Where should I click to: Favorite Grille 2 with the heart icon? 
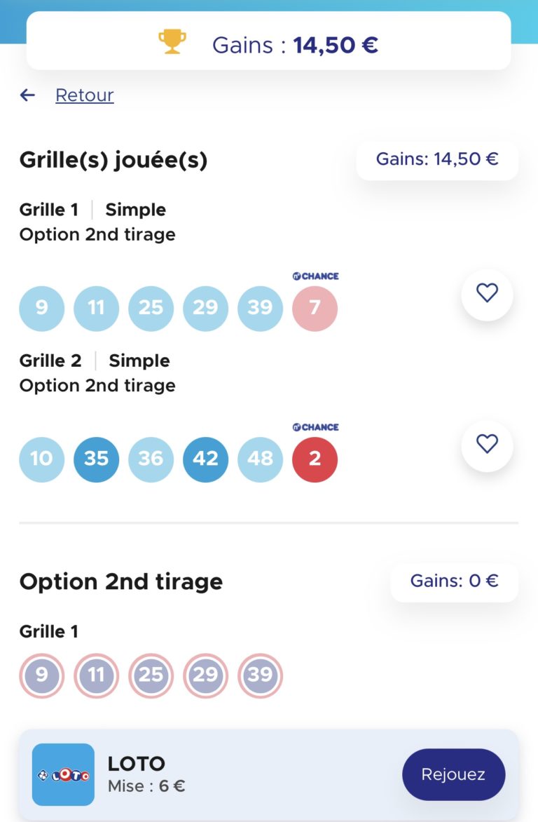[x=487, y=444]
